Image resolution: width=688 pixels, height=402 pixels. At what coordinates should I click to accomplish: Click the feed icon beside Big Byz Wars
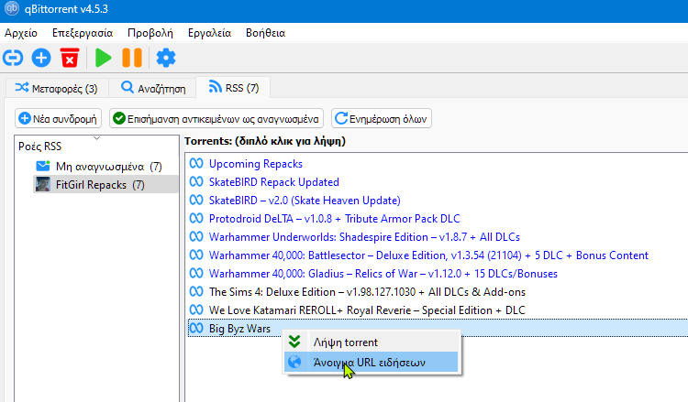pyautogui.click(x=196, y=328)
